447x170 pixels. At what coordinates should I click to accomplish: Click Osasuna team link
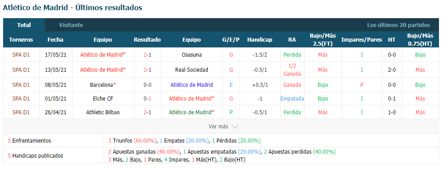tap(192, 55)
